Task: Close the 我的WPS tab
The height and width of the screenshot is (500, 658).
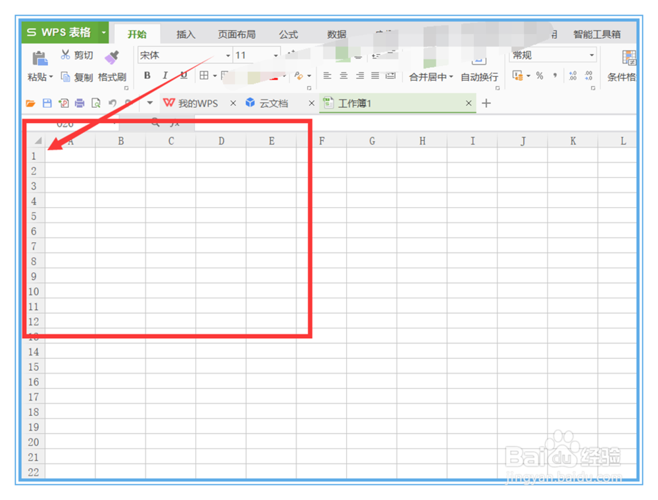Action: (x=234, y=103)
